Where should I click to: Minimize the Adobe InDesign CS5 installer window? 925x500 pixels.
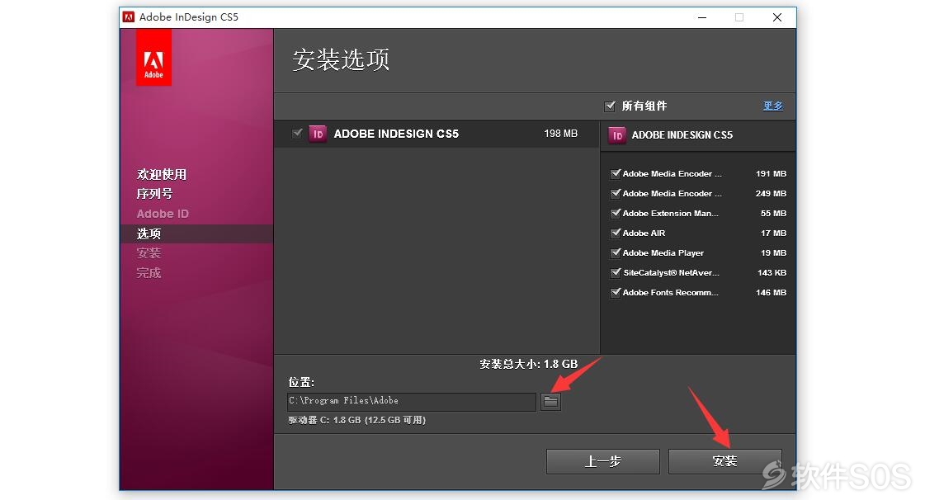pyautogui.click(x=702, y=17)
